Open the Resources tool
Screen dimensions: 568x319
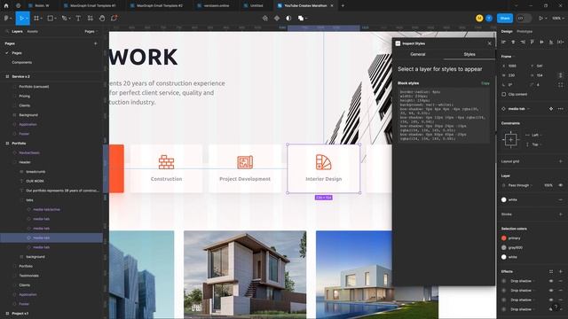91,18
